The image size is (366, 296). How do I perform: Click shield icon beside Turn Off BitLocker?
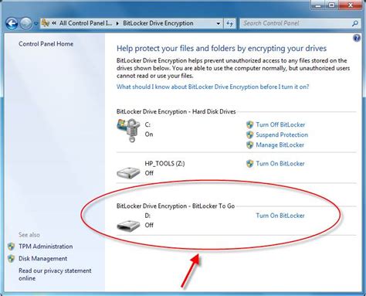coord(249,124)
